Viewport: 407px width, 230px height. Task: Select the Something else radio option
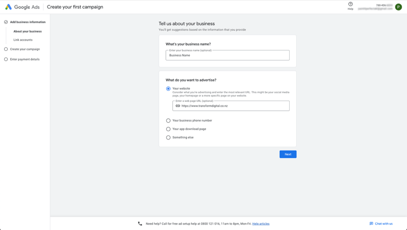point(168,137)
